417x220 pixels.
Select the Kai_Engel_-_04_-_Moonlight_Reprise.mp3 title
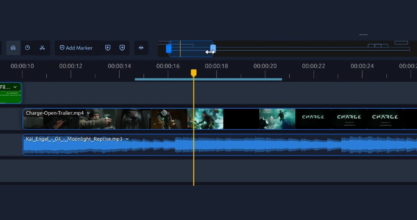74,139
